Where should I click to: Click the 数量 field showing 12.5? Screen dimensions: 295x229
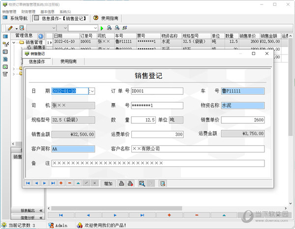(144, 120)
